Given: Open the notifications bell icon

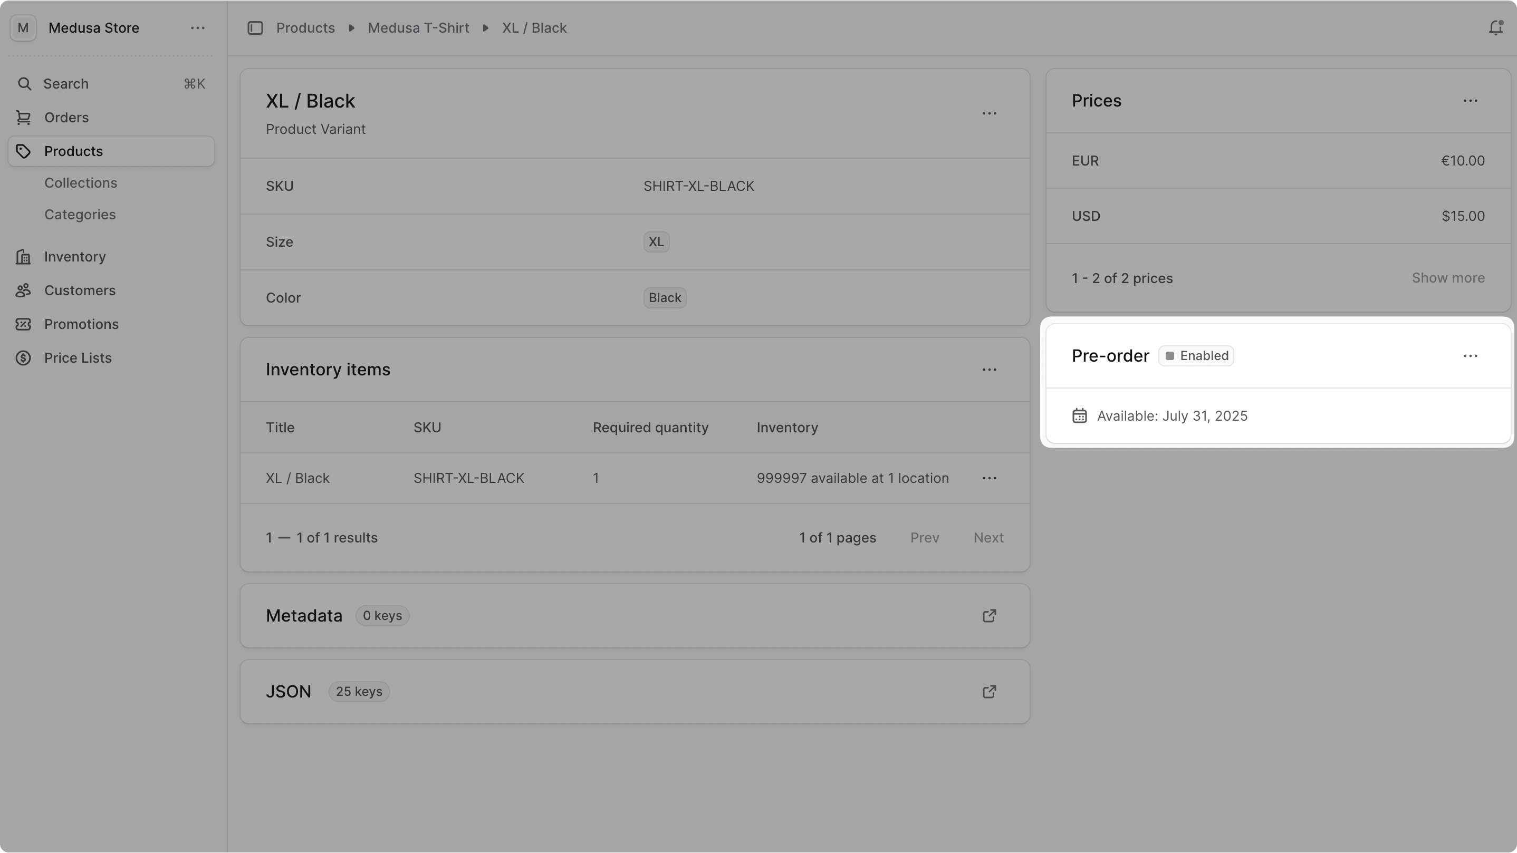Looking at the screenshot, I should pos(1496,27).
